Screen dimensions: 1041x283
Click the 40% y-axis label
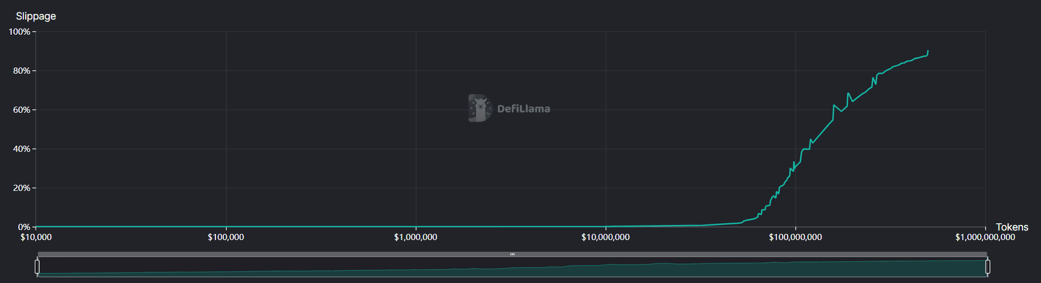[x=22, y=149]
